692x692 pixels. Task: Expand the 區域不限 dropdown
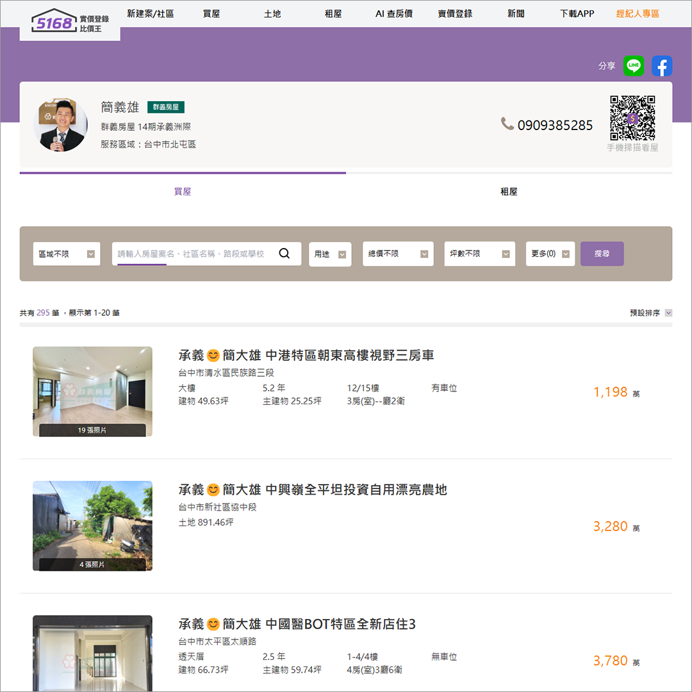coord(67,254)
